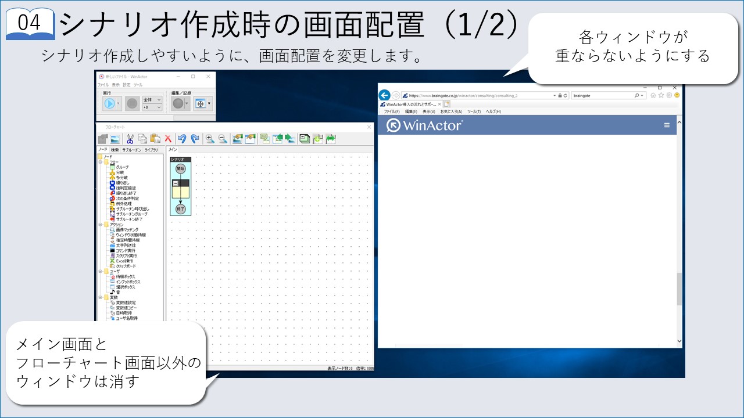This screenshot has width=744, height=418.
Task: Select クリップボード node
Action: pyautogui.click(x=126, y=266)
